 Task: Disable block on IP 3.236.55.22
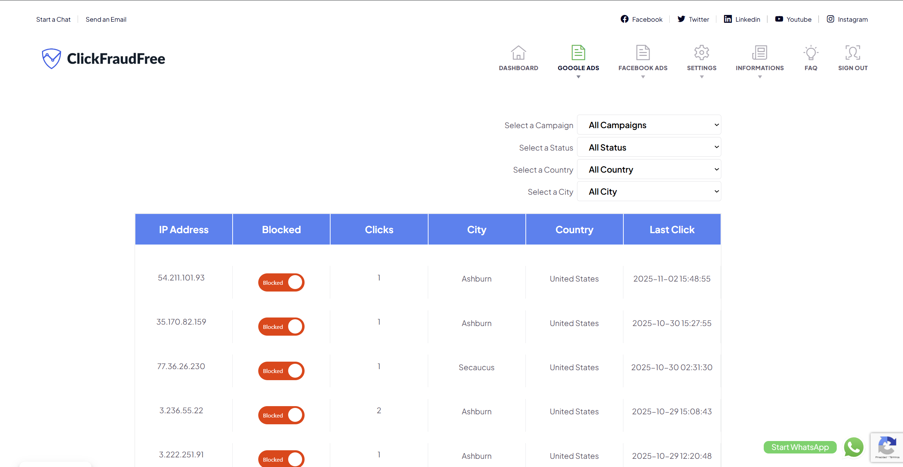[281, 415]
